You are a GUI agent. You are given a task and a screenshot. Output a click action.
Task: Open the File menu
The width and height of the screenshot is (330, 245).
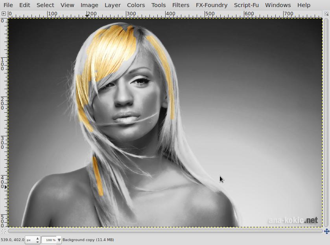[x=8, y=5]
